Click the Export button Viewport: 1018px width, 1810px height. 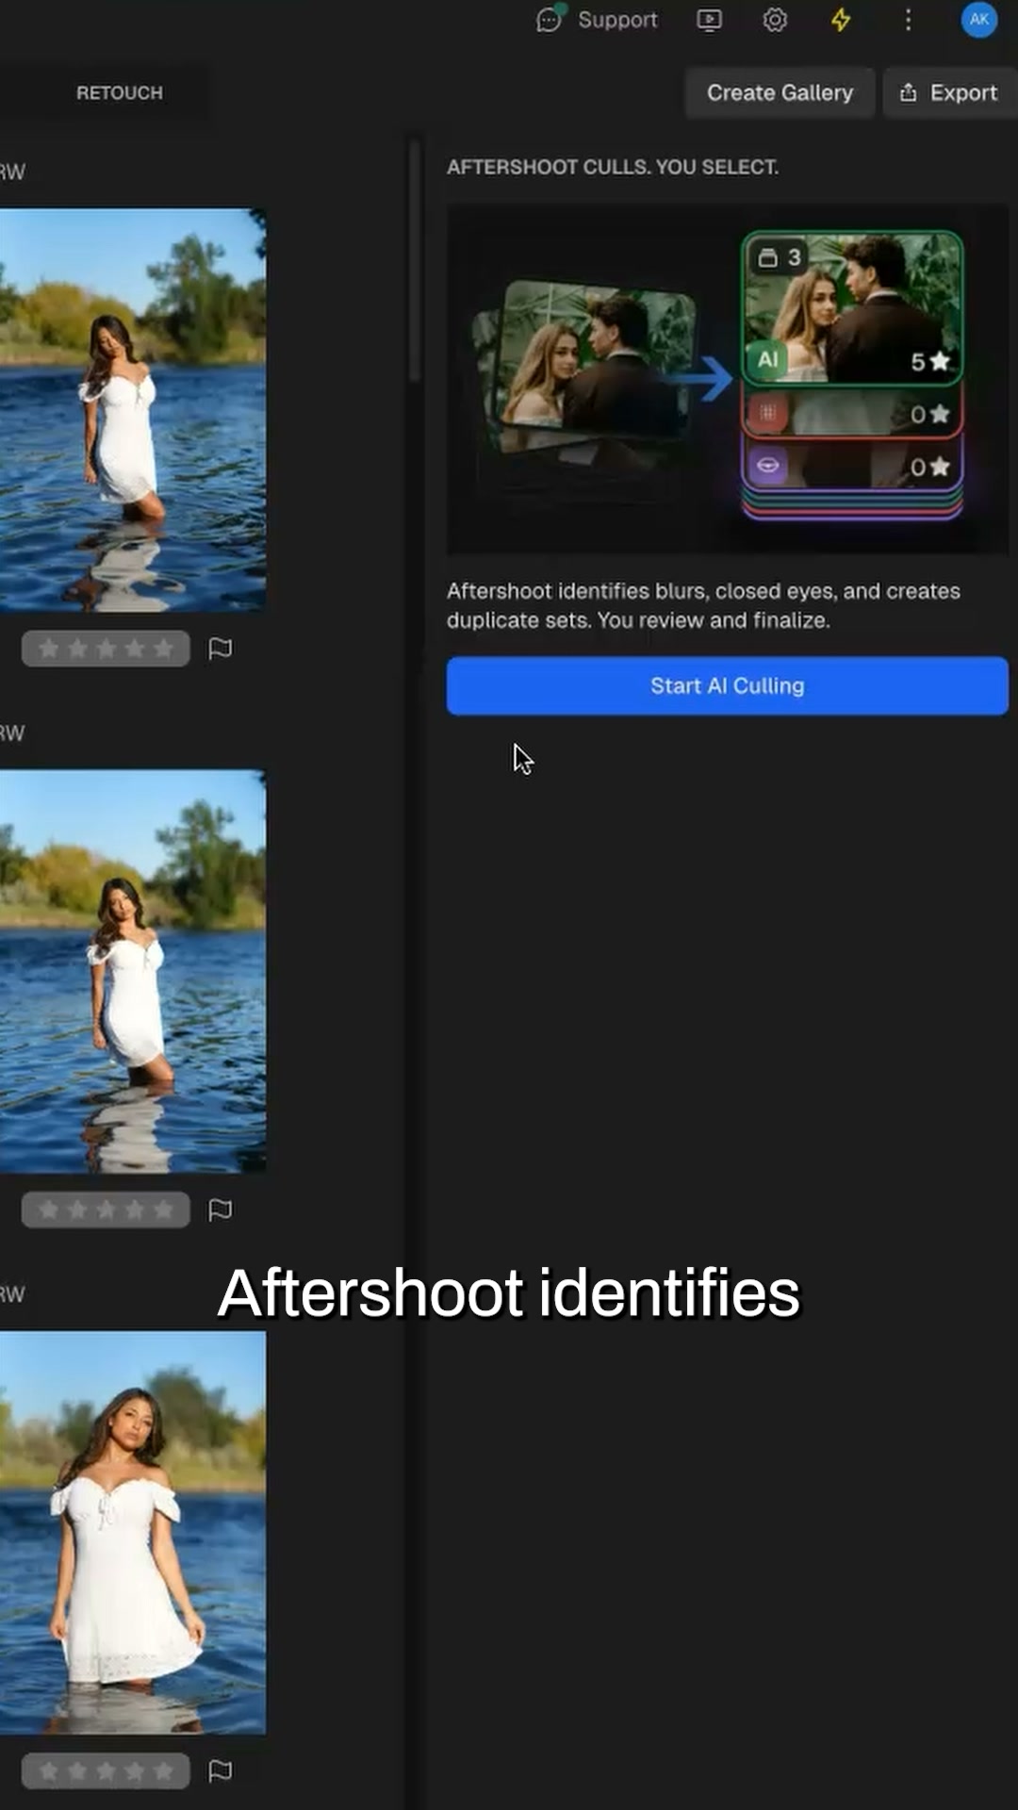(950, 92)
